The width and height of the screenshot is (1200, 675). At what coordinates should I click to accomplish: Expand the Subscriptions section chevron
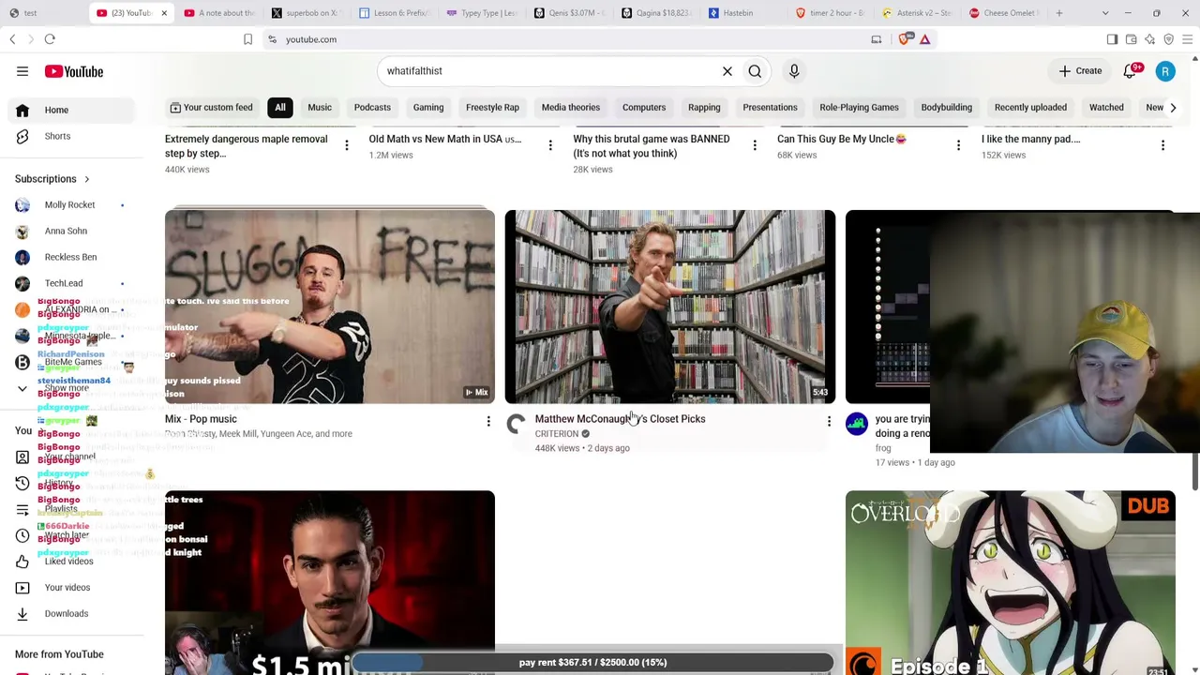click(x=87, y=179)
